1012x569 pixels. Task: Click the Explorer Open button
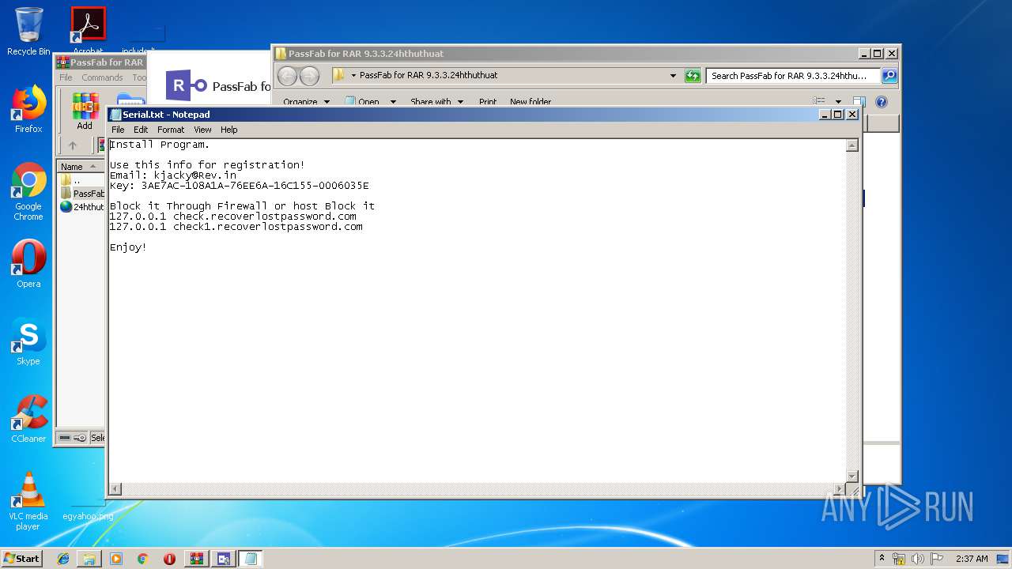(362, 102)
